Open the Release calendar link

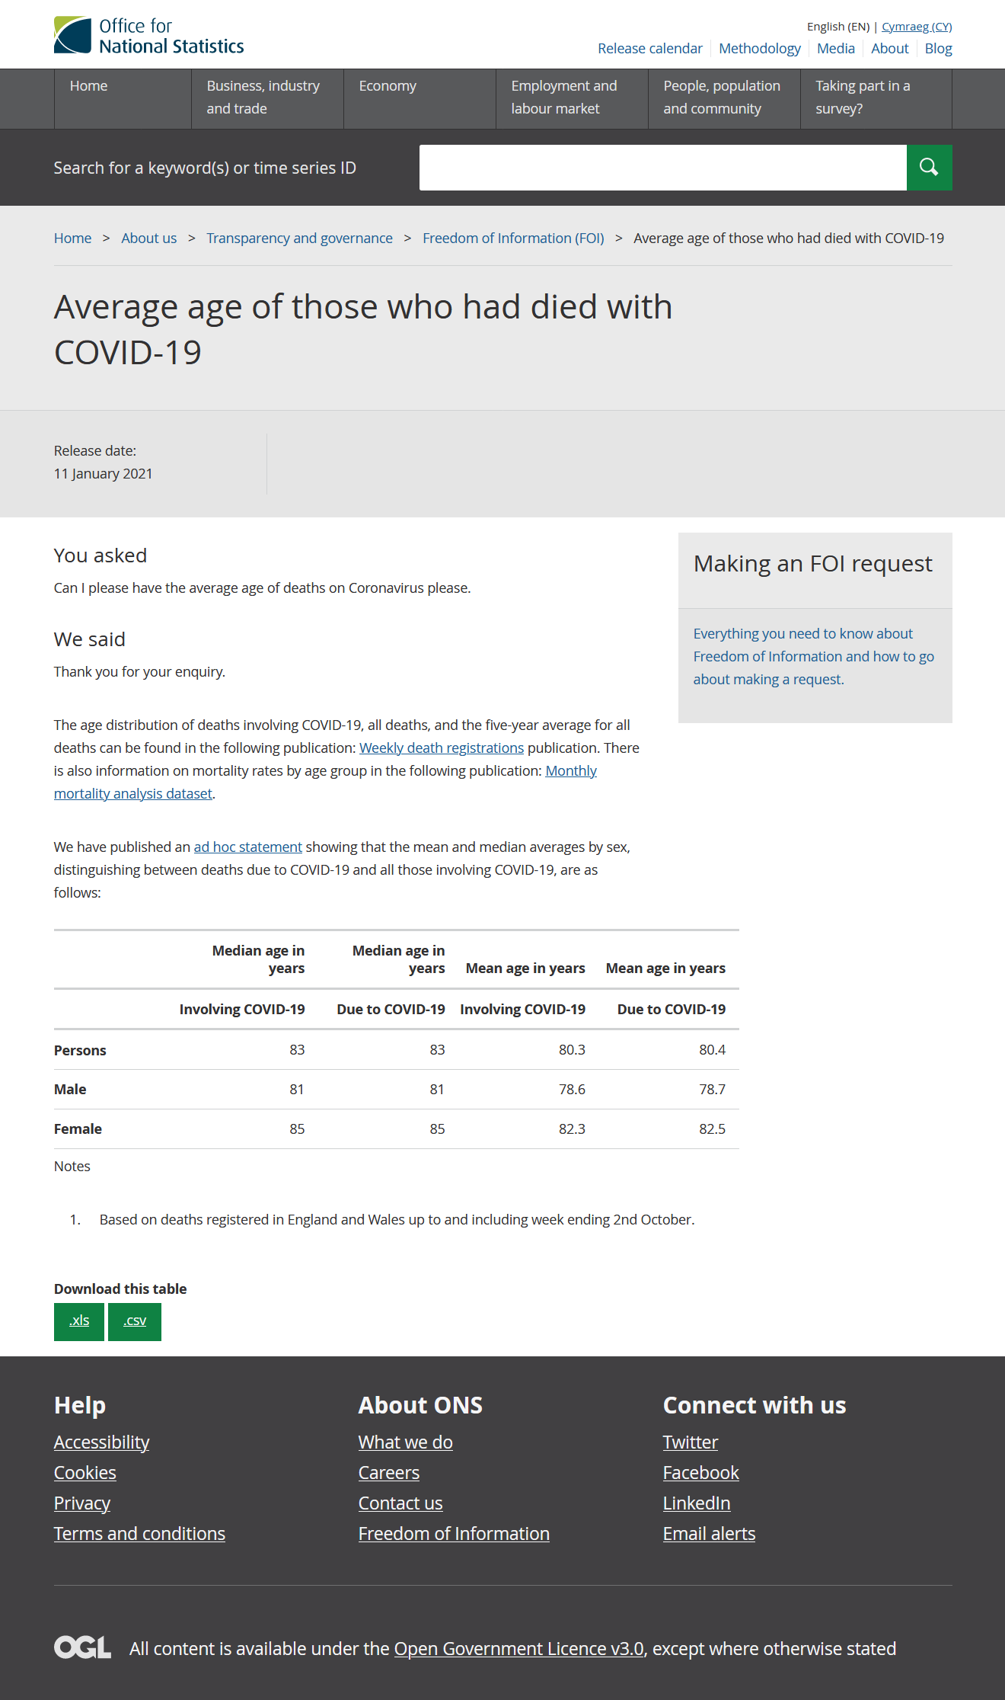[650, 49]
